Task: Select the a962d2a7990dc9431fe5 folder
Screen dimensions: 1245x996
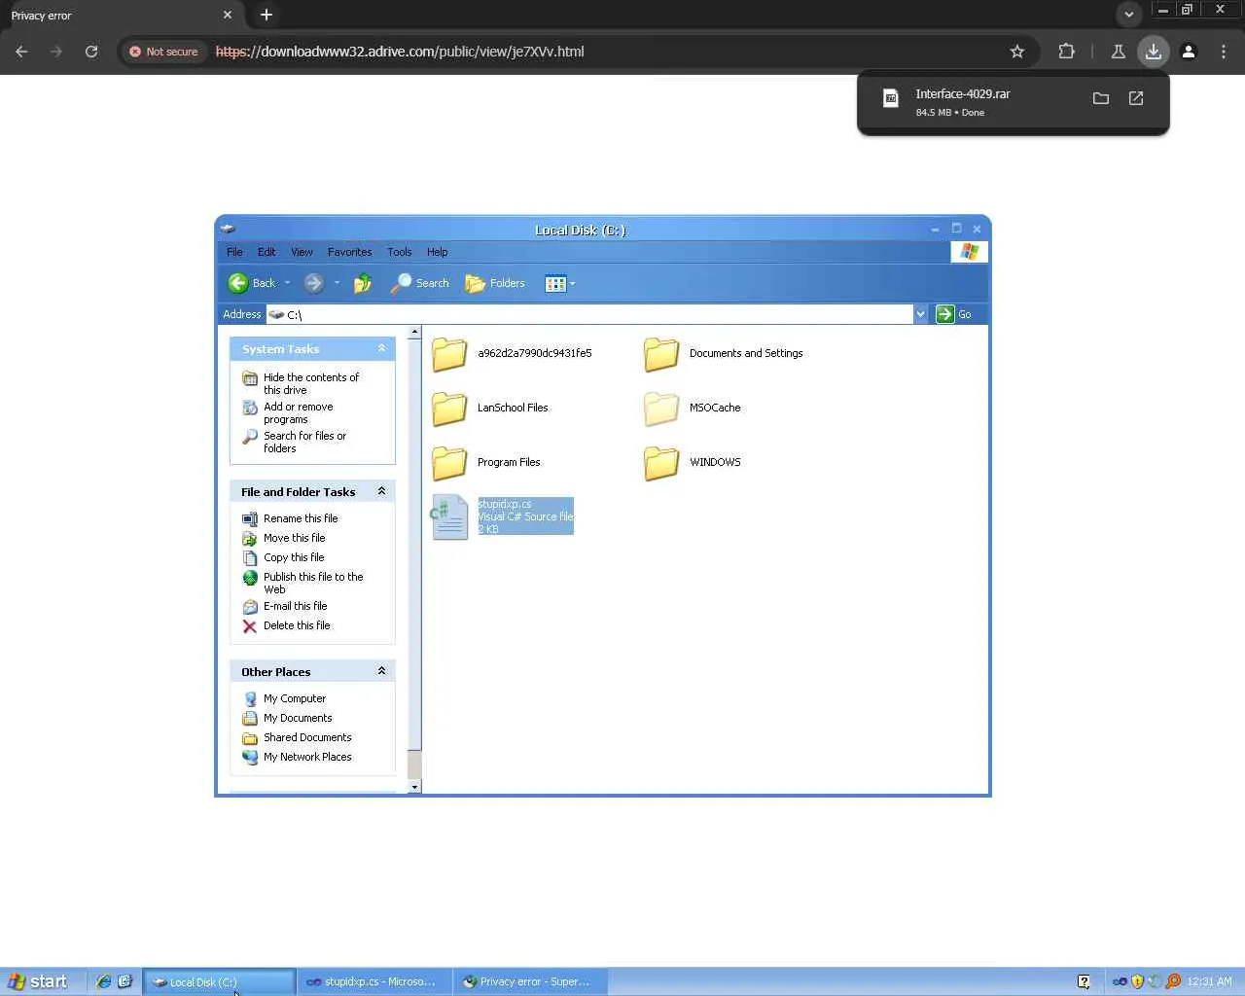Action: click(x=512, y=354)
